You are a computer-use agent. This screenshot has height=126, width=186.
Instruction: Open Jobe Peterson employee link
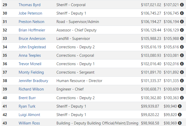(30, 13)
